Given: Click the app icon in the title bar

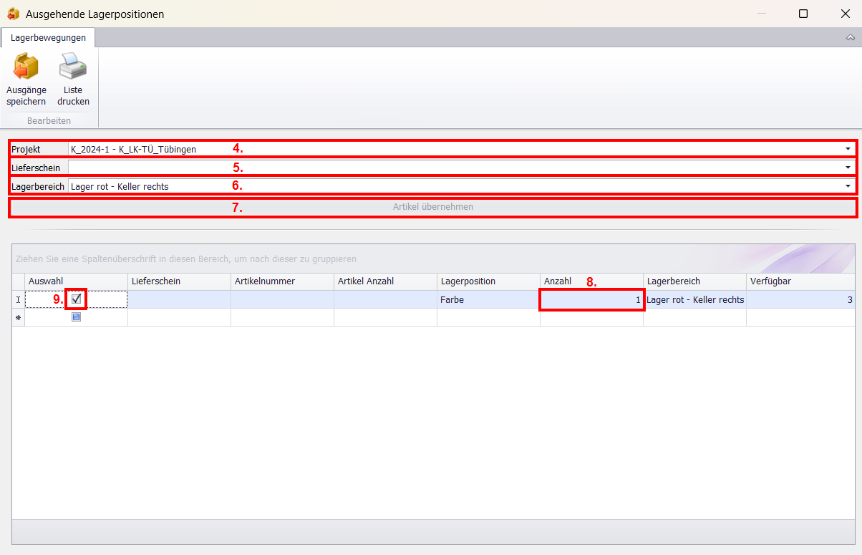Looking at the screenshot, I should pos(13,14).
